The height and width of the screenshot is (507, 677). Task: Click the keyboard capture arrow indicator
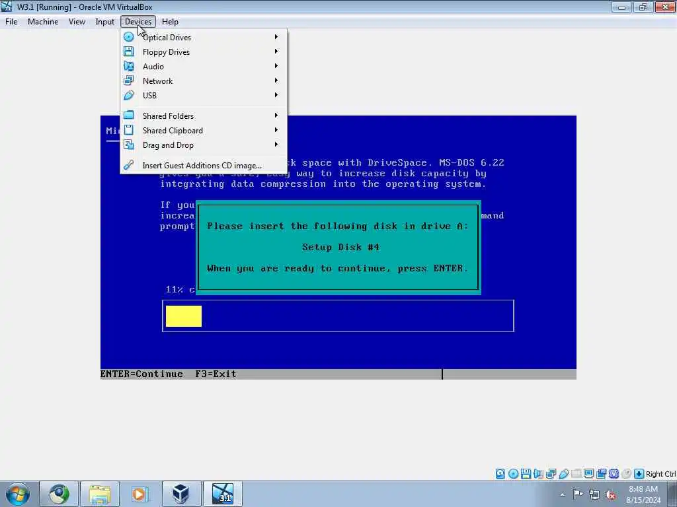tap(639, 474)
